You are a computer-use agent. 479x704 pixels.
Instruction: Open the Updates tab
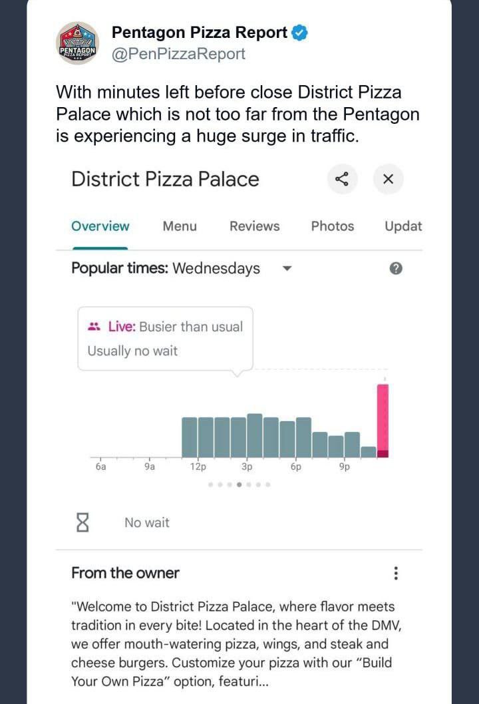[403, 226]
